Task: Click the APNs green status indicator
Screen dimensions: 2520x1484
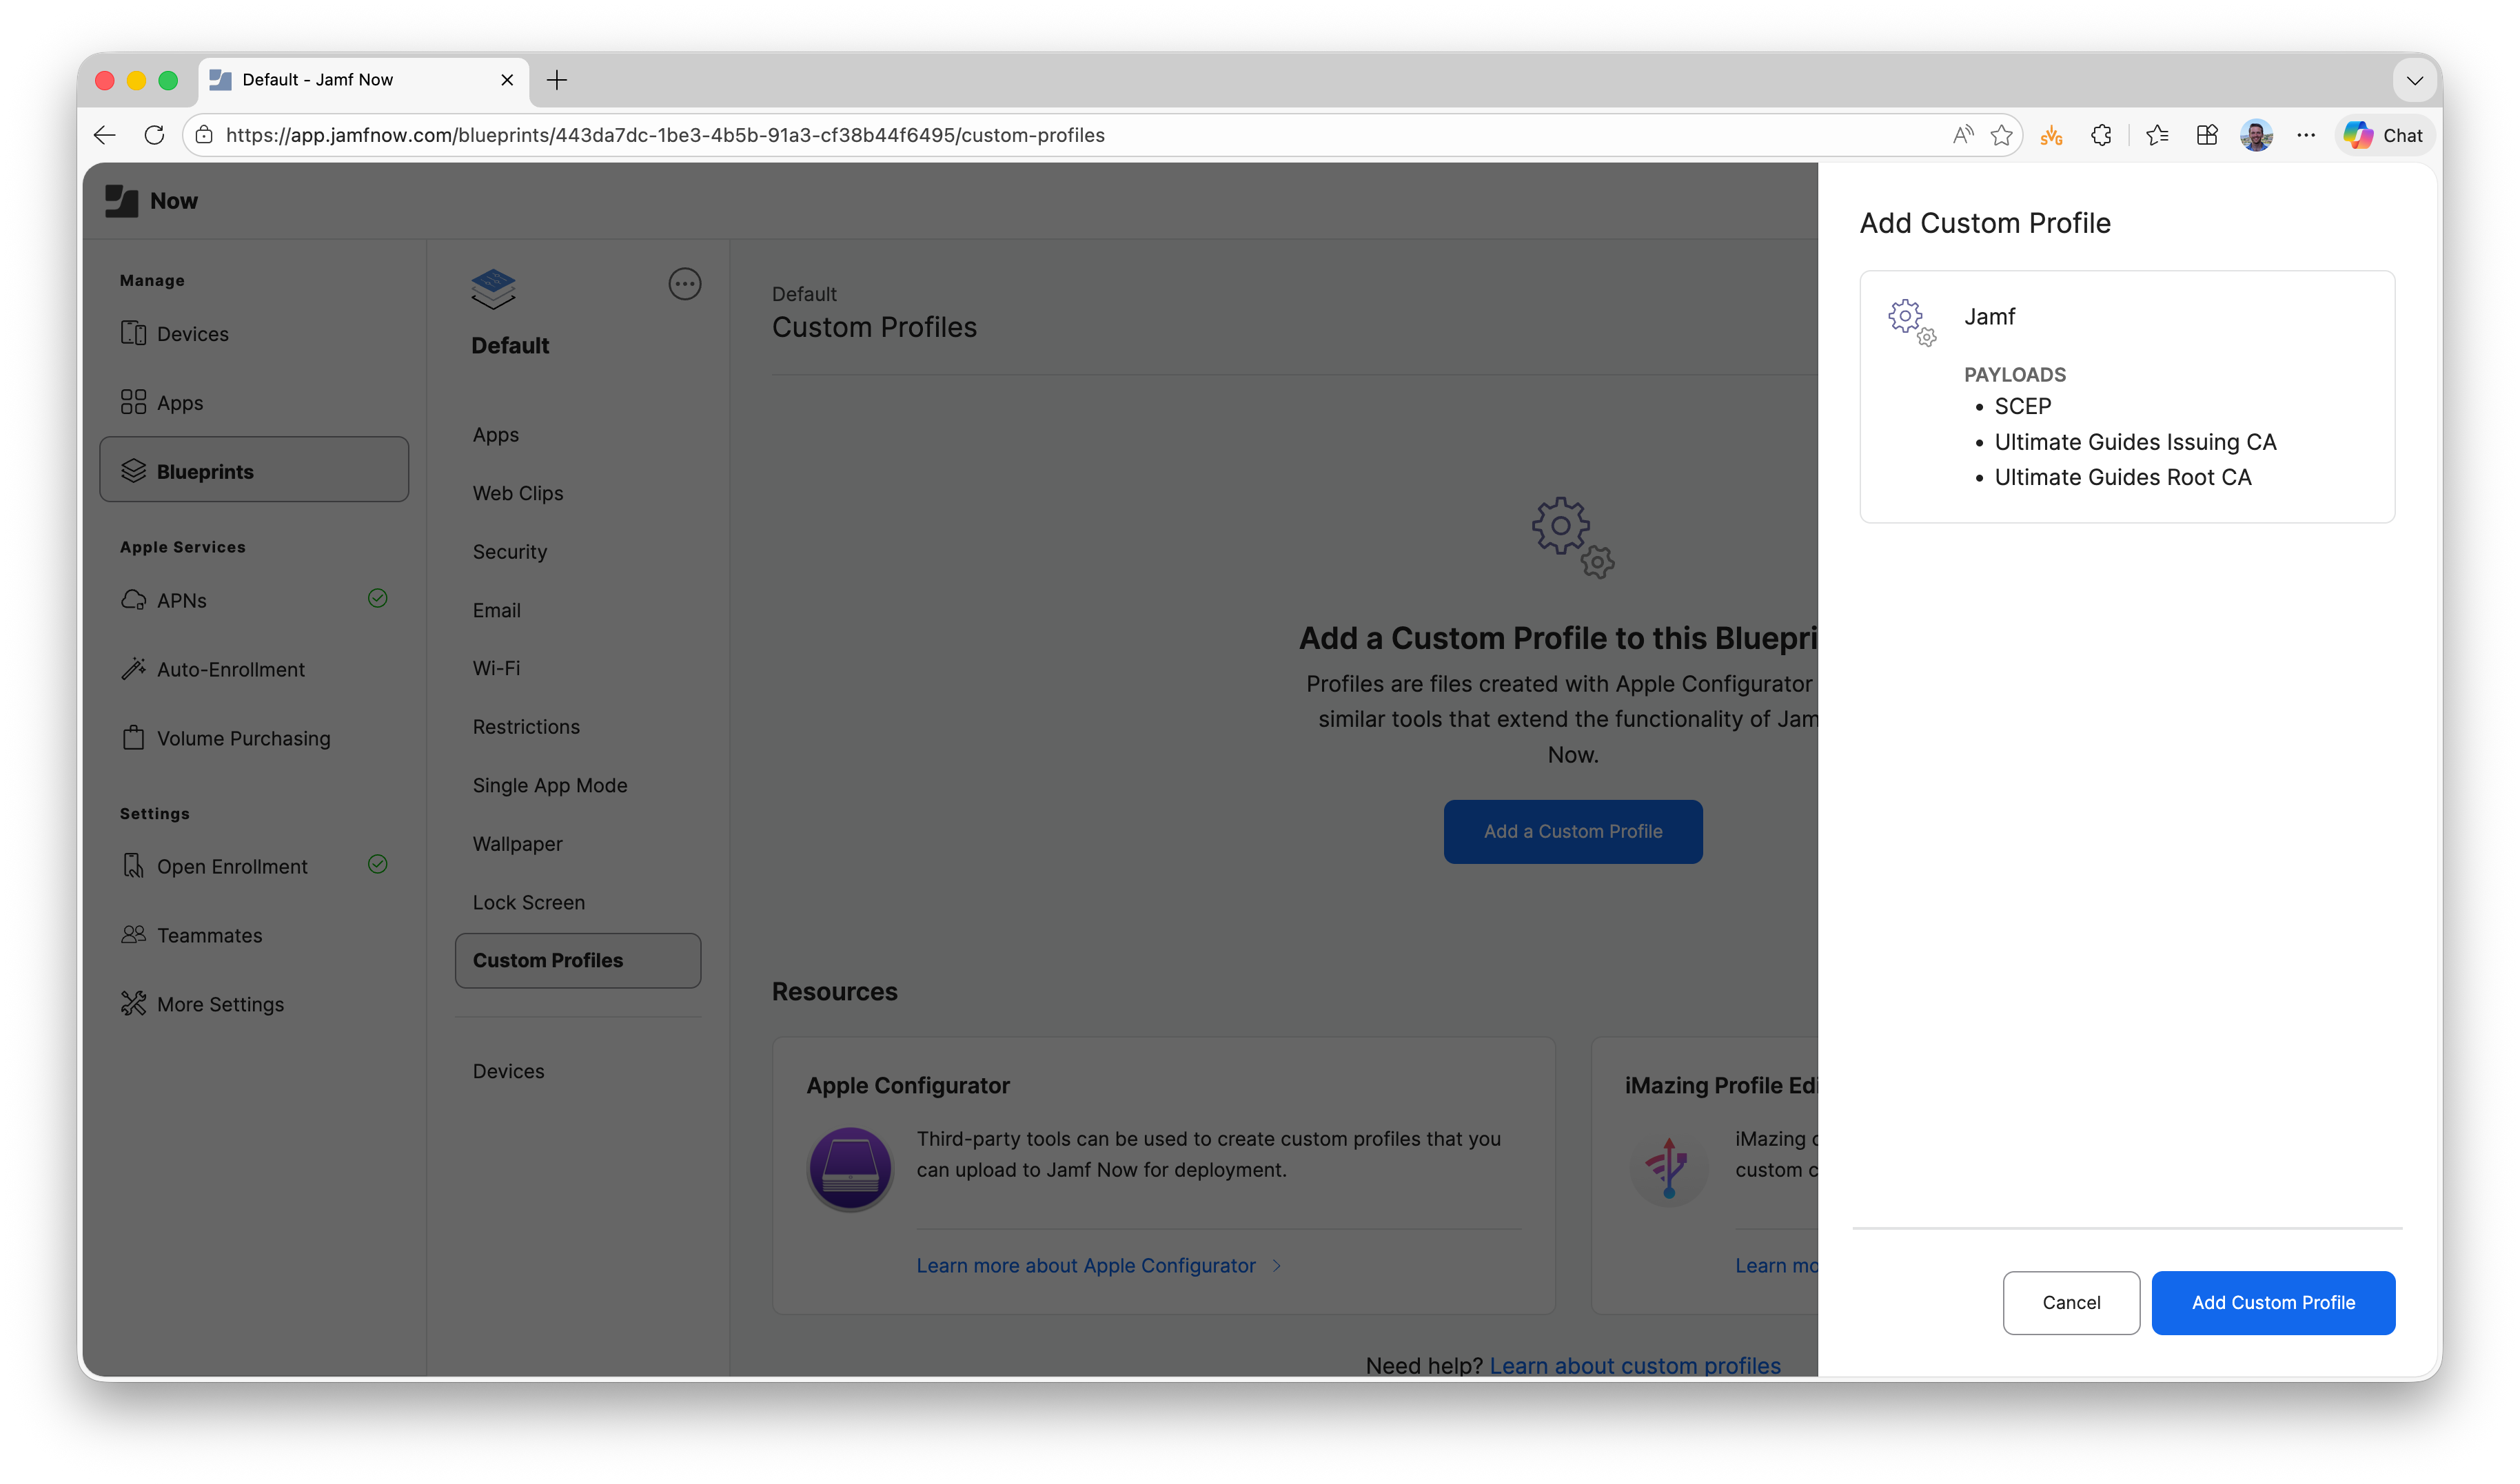Action: pyautogui.click(x=378, y=598)
